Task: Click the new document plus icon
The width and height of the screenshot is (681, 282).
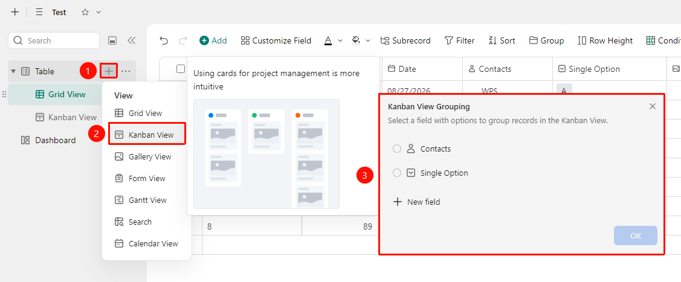Action: [x=15, y=11]
